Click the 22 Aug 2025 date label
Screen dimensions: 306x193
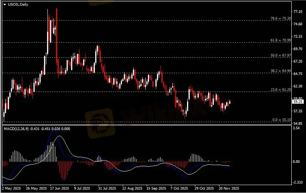[132, 188]
